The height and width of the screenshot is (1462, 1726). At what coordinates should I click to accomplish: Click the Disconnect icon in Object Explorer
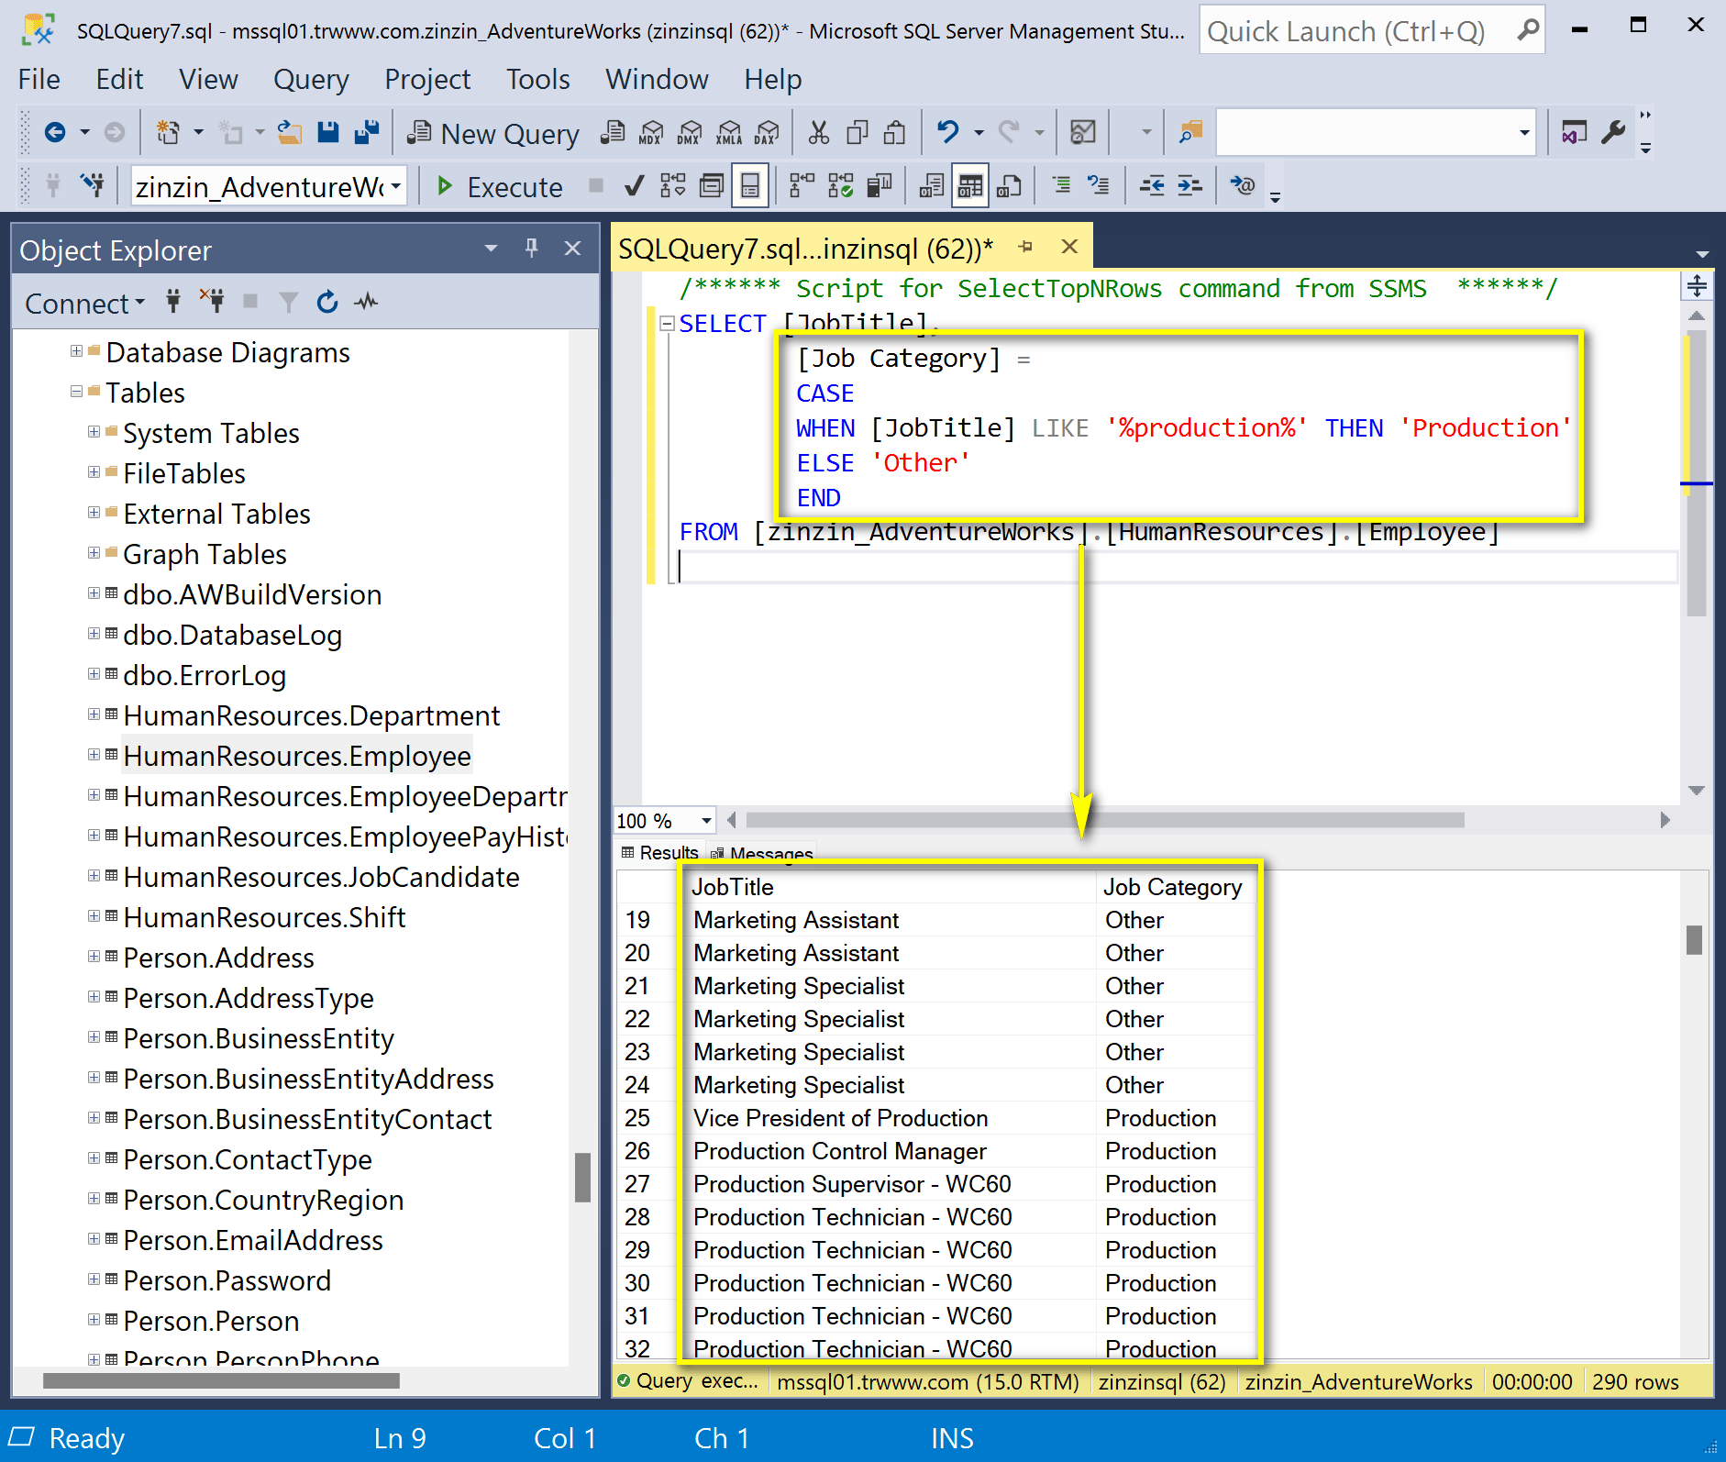212,302
